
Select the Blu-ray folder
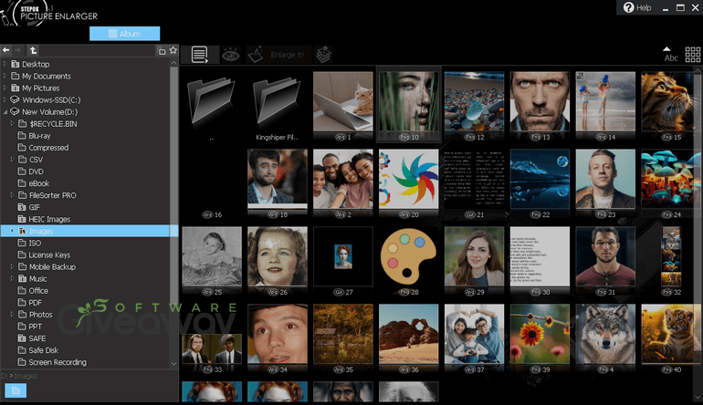39,136
